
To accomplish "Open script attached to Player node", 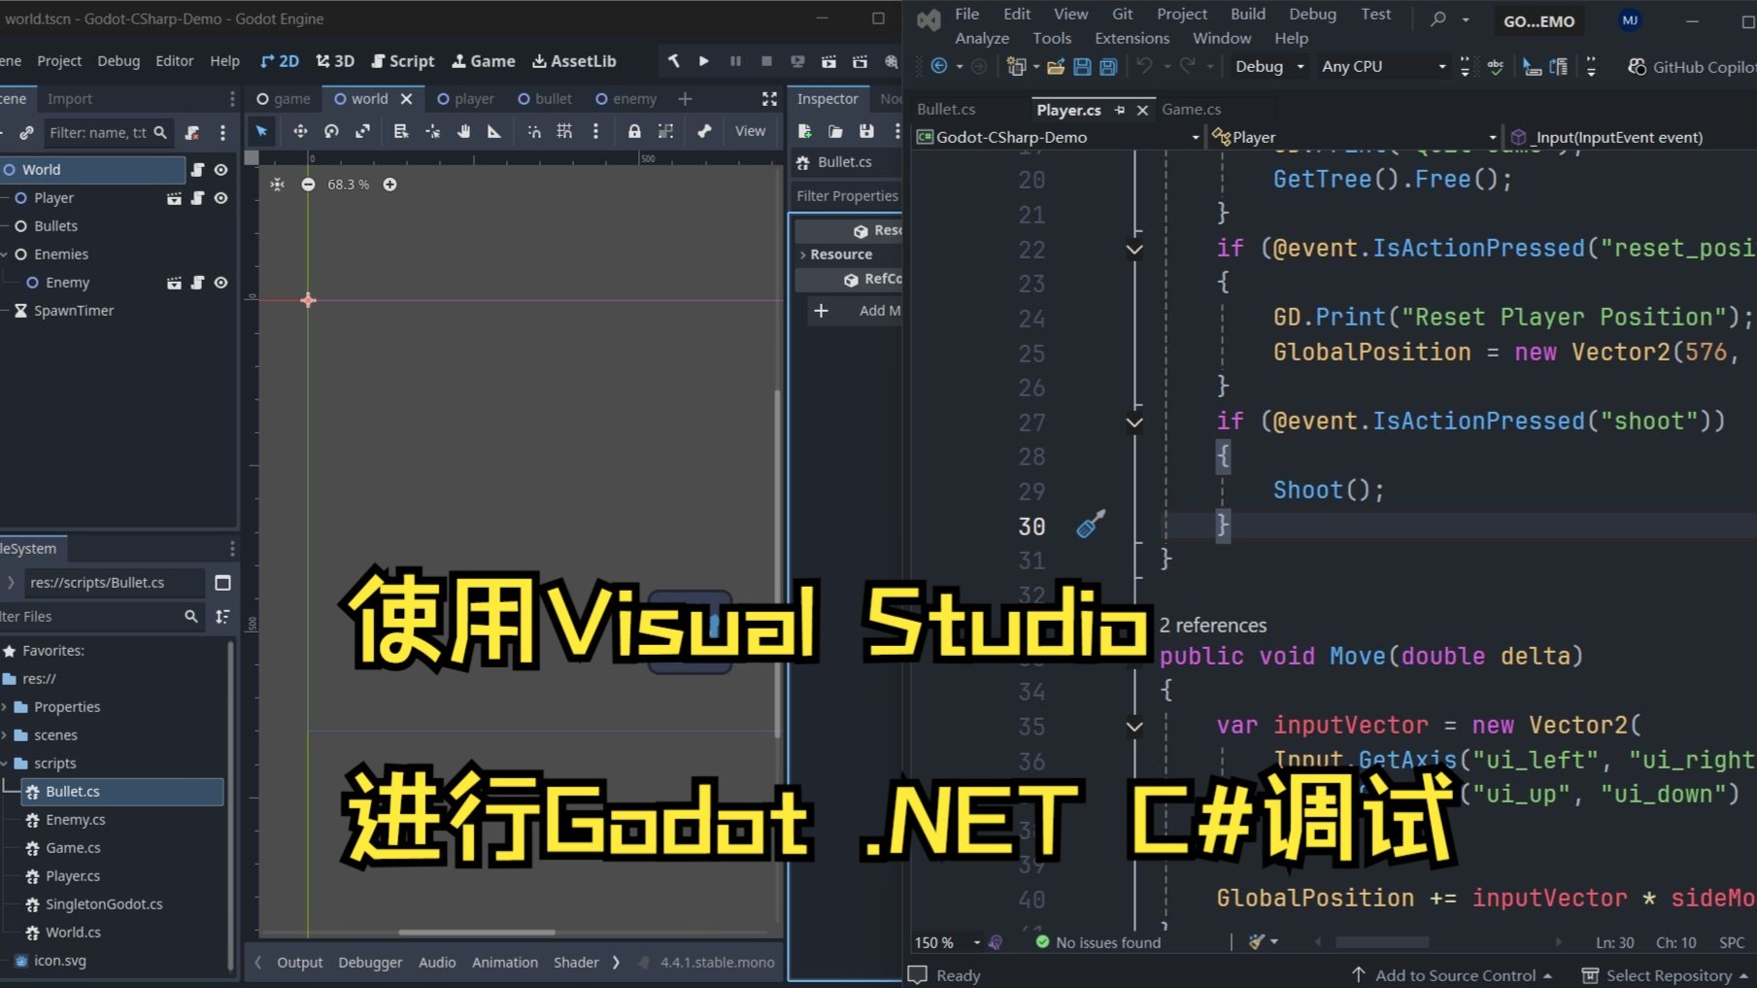I will pos(198,198).
